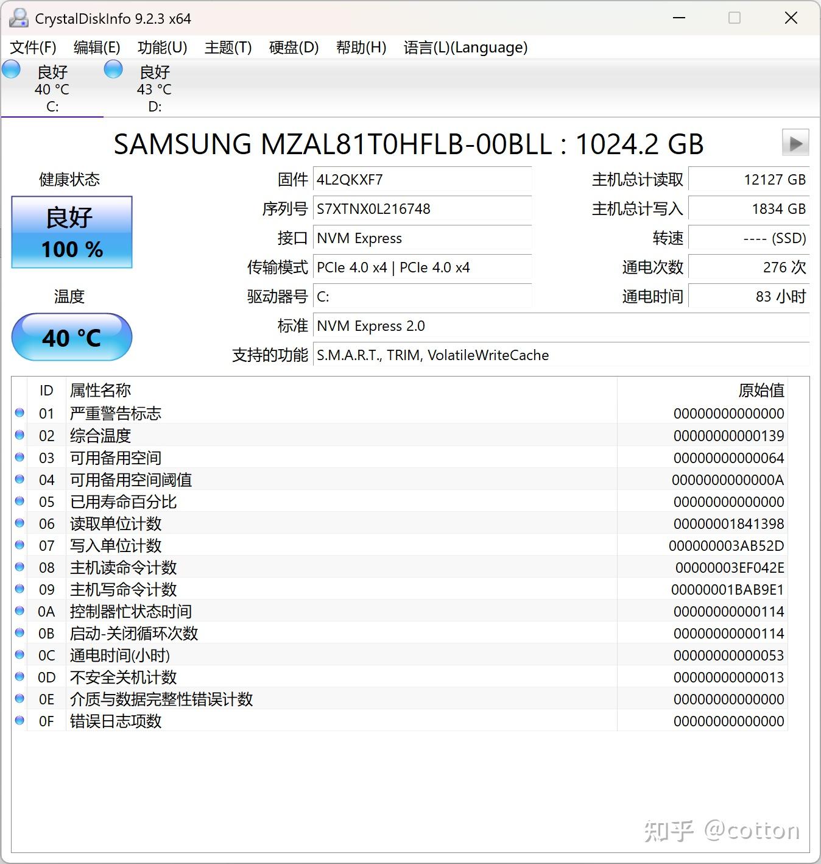Image resolution: width=821 pixels, height=864 pixels.
Task: Open the 语言(L)(Language) menu
Action: [466, 48]
